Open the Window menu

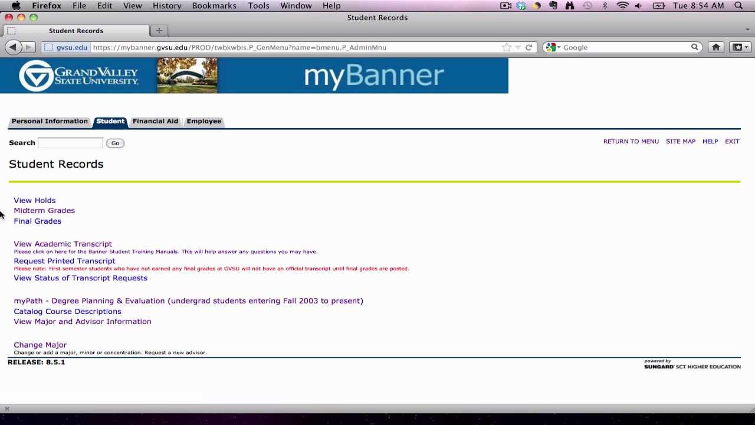point(296,5)
